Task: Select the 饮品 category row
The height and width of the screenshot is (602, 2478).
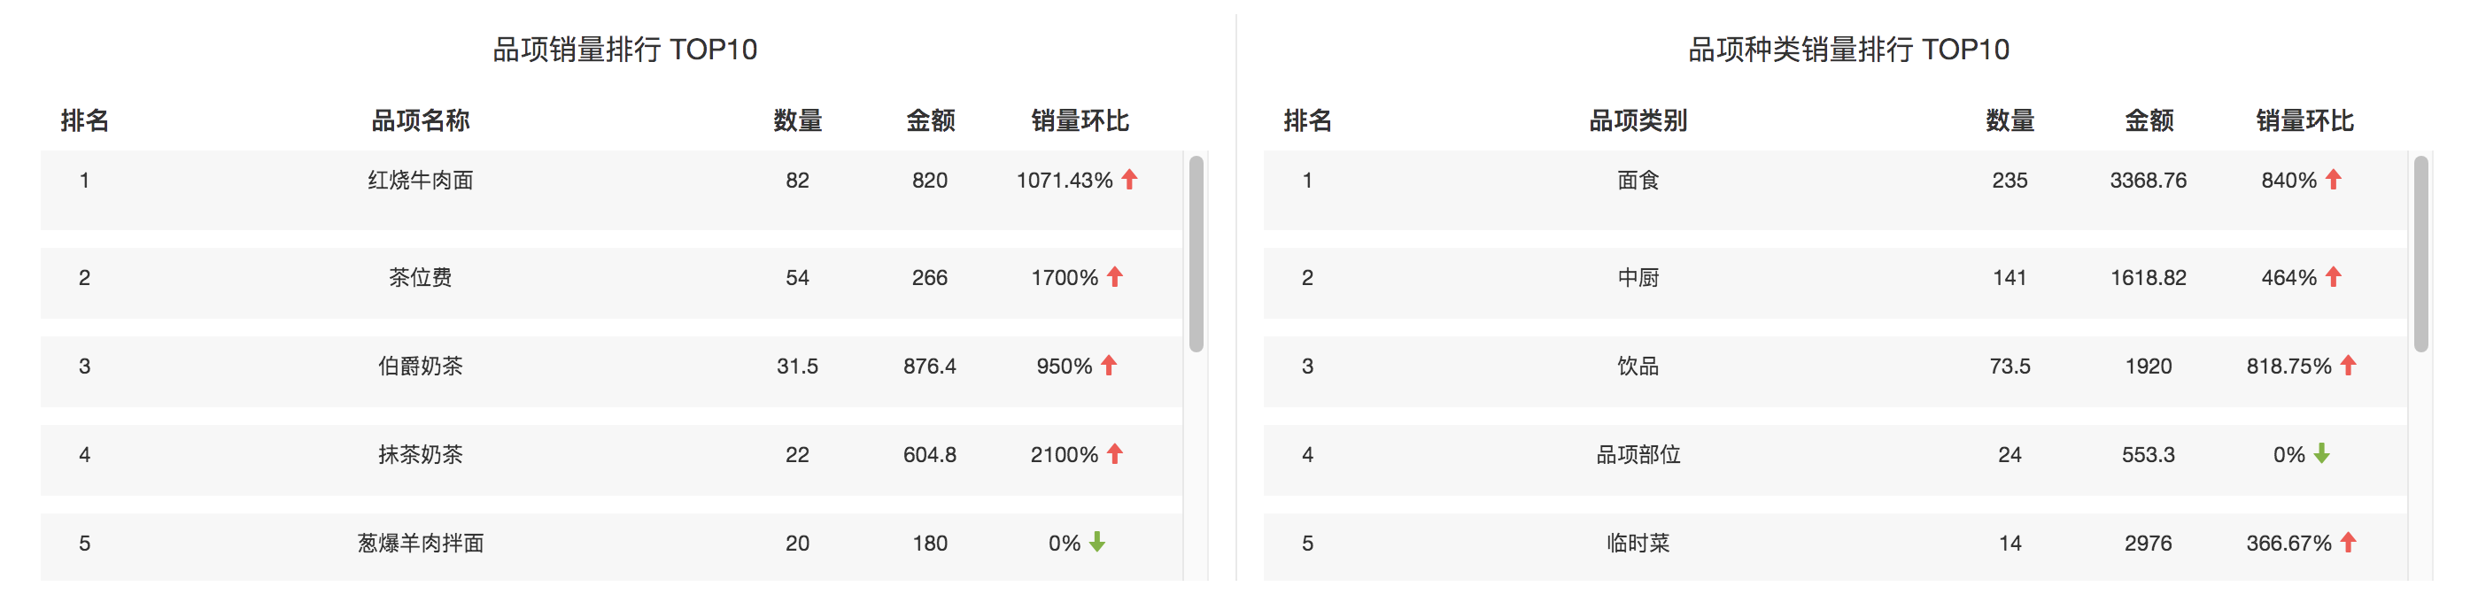Action: point(1638,367)
